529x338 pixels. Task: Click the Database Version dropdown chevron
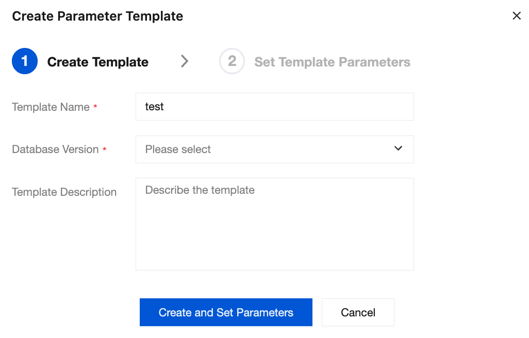398,148
